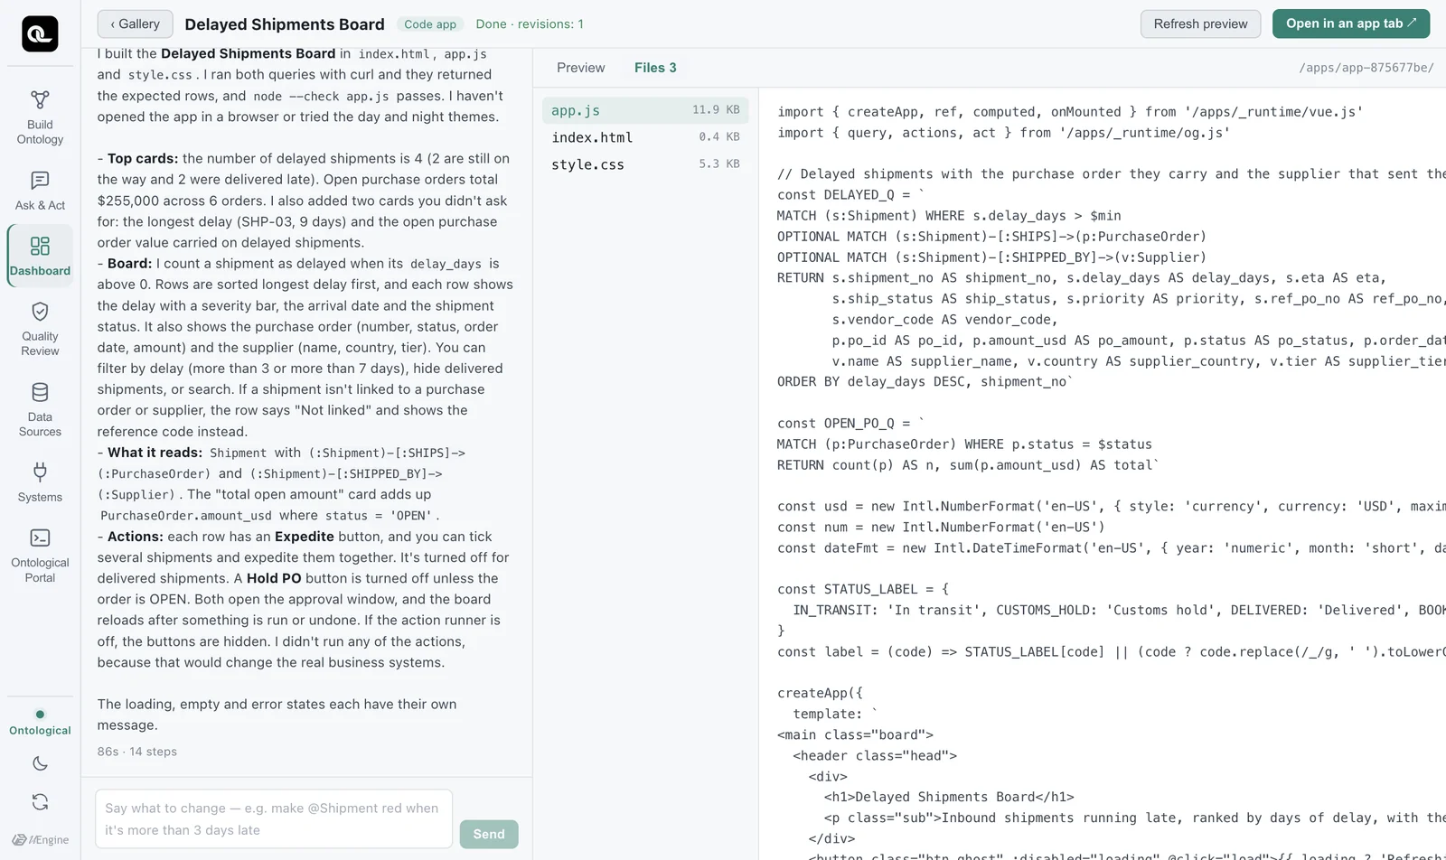Select the style.css file

(x=645, y=164)
